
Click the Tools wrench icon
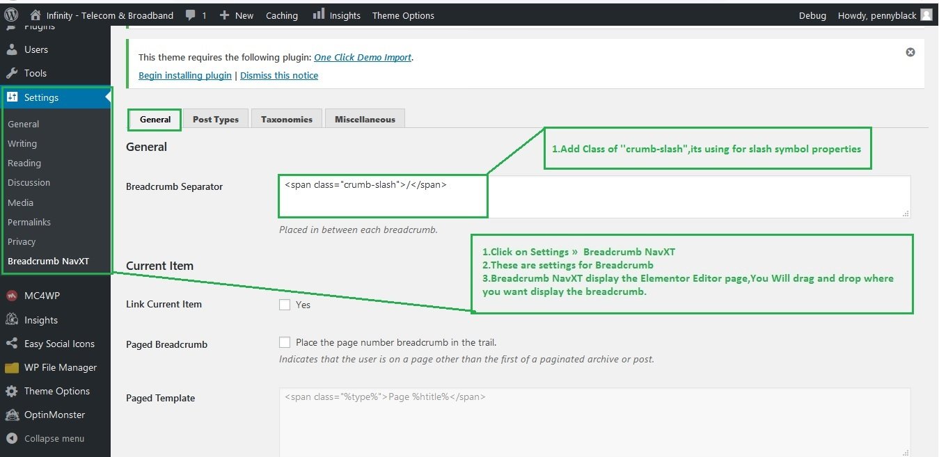tap(12, 73)
